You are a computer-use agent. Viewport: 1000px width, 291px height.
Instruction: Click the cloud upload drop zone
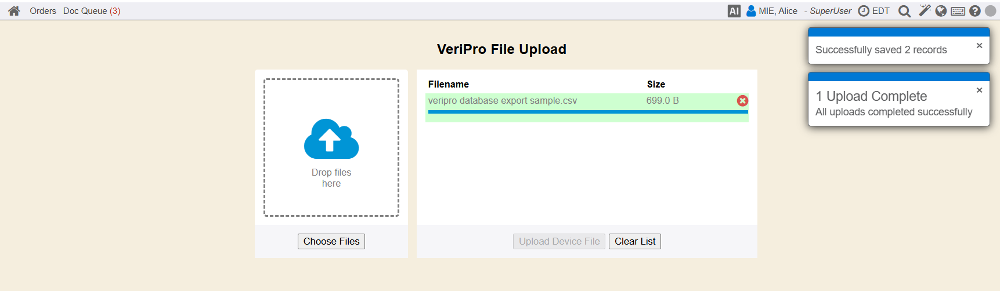pos(331,147)
